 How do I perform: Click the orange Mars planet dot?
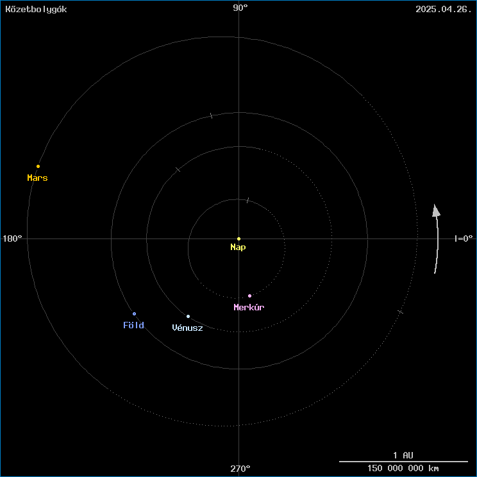coord(38,166)
